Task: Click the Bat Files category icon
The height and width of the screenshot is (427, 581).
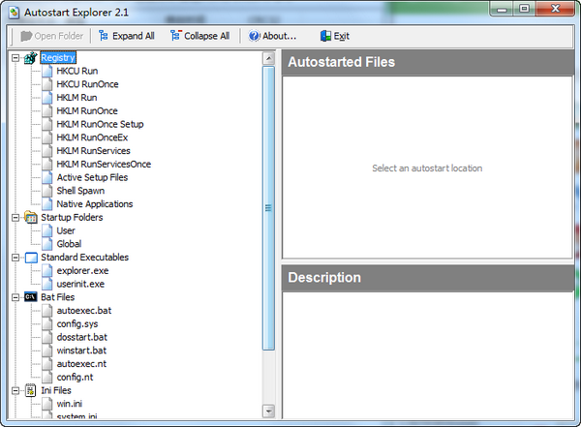Action: 30,297
